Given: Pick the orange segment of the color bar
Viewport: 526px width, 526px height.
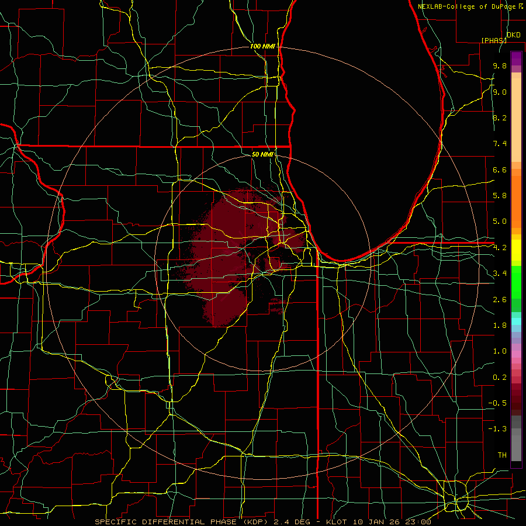Looking at the screenshot, I should coord(516,202).
